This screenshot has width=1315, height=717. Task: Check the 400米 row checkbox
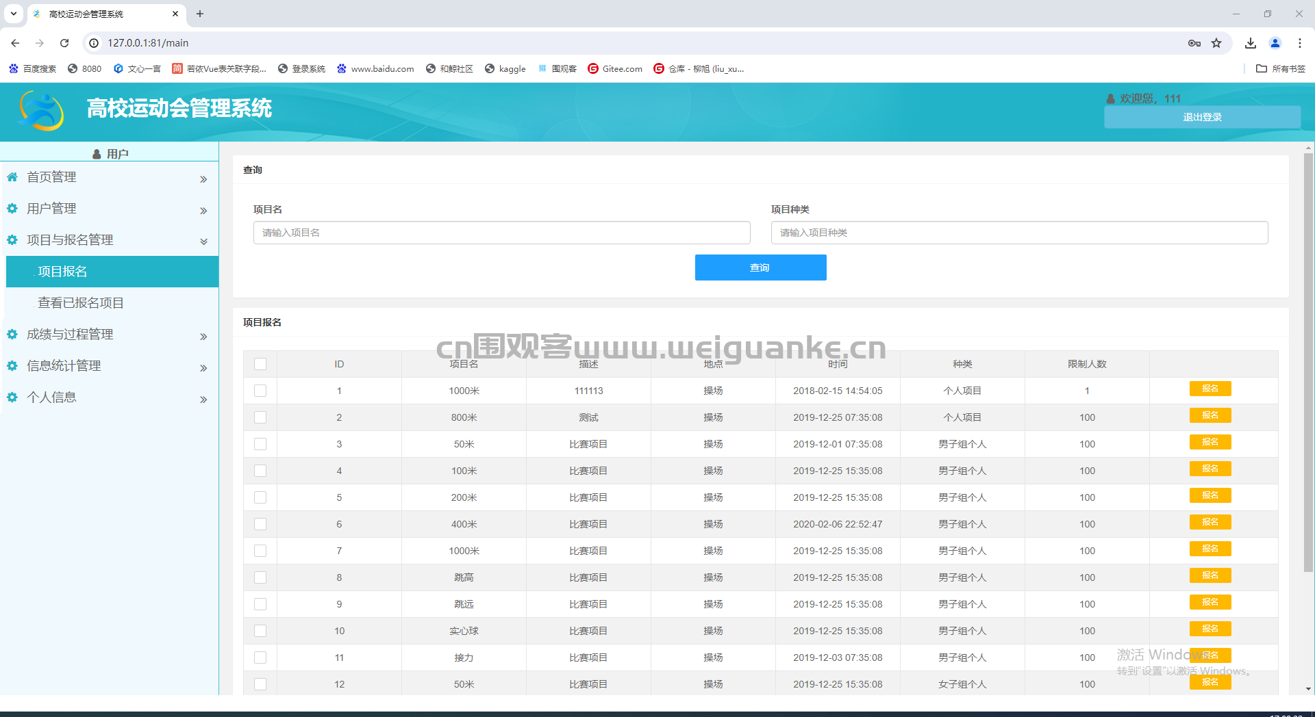260,524
